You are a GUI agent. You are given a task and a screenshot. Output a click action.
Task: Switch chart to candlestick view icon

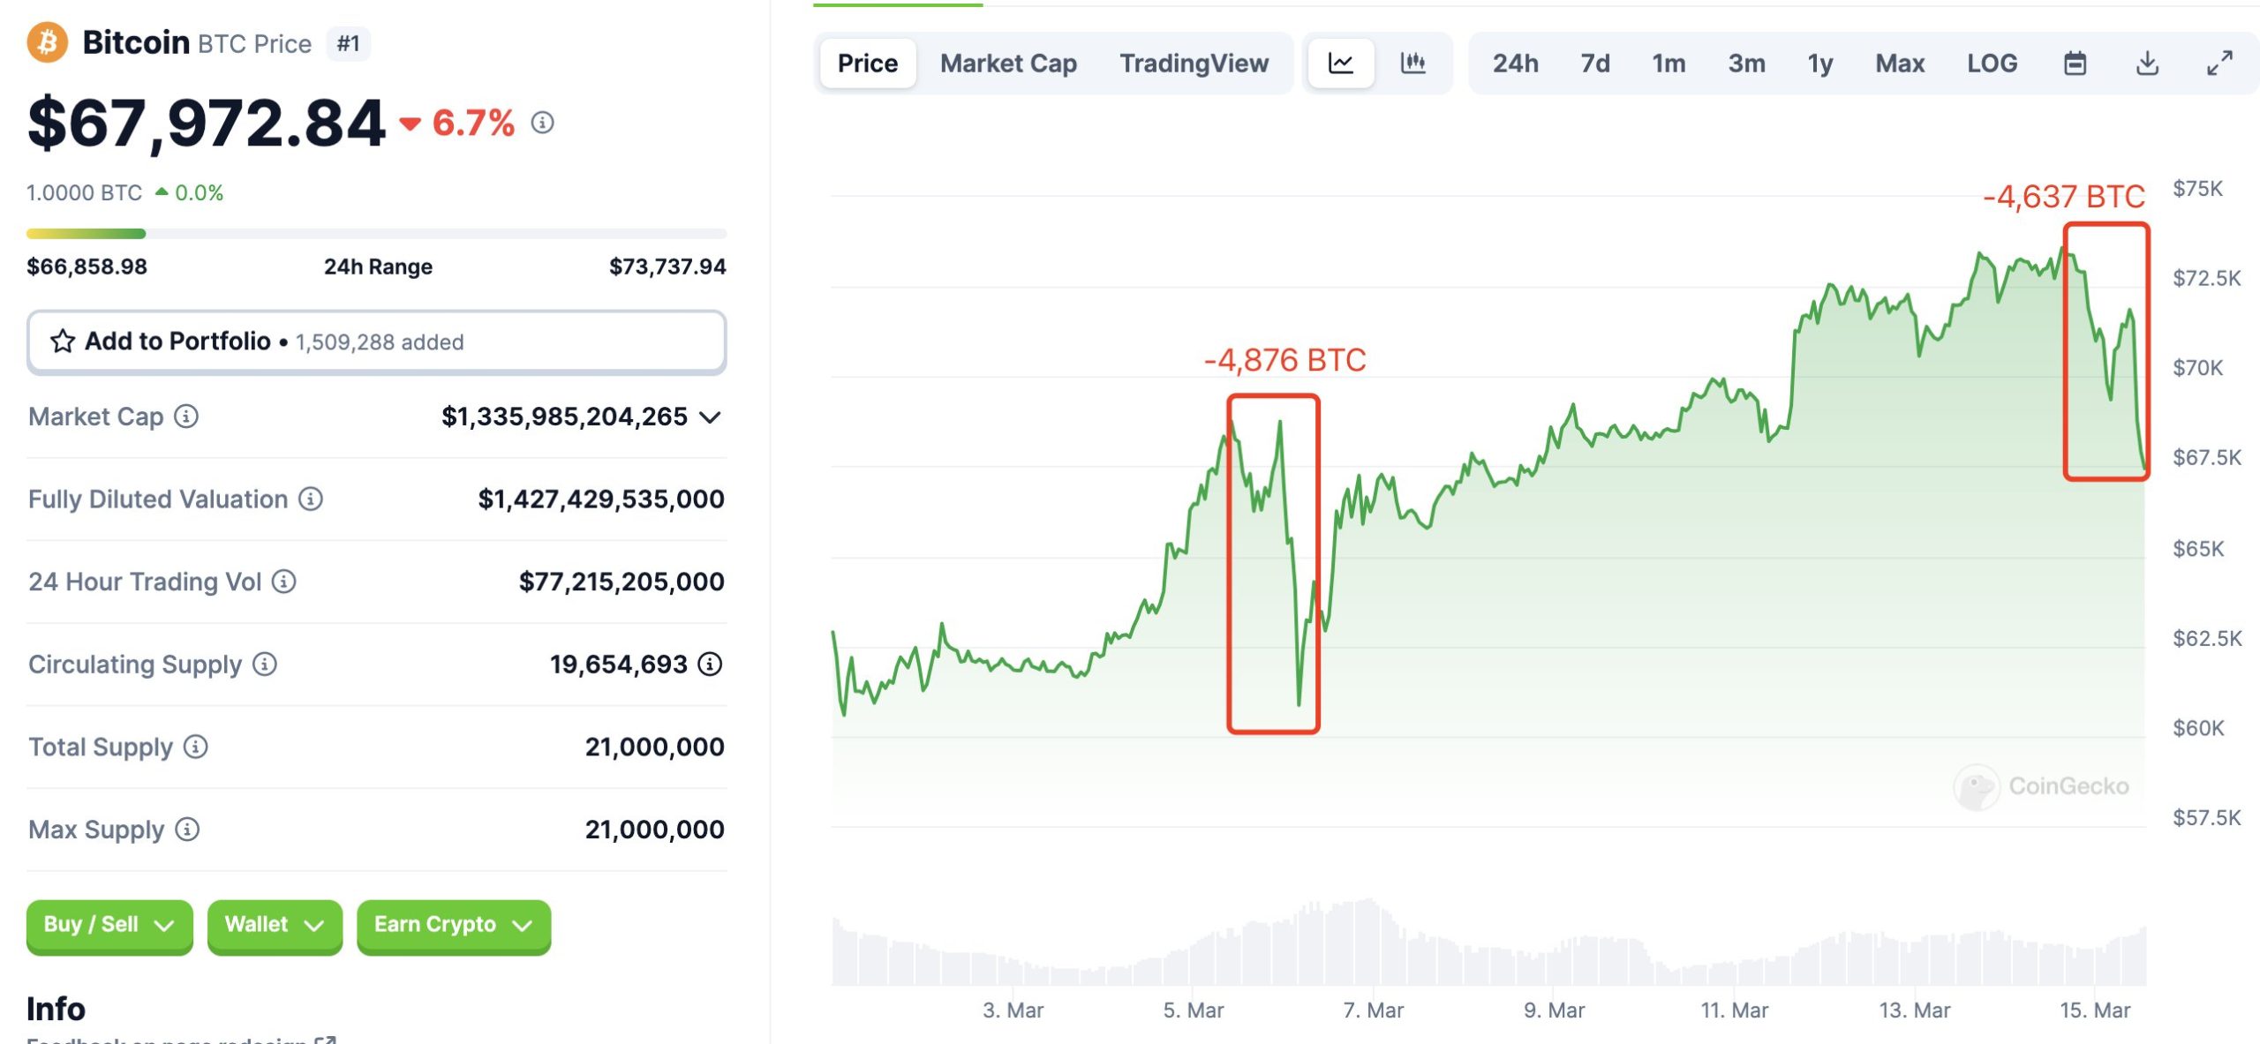[1412, 64]
